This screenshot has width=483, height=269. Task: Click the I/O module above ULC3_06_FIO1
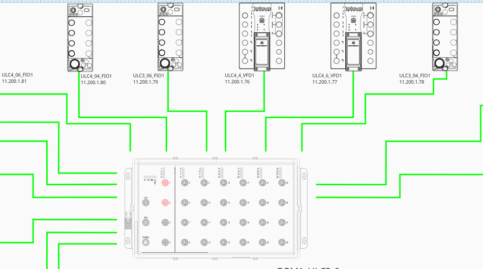(x=170, y=38)
